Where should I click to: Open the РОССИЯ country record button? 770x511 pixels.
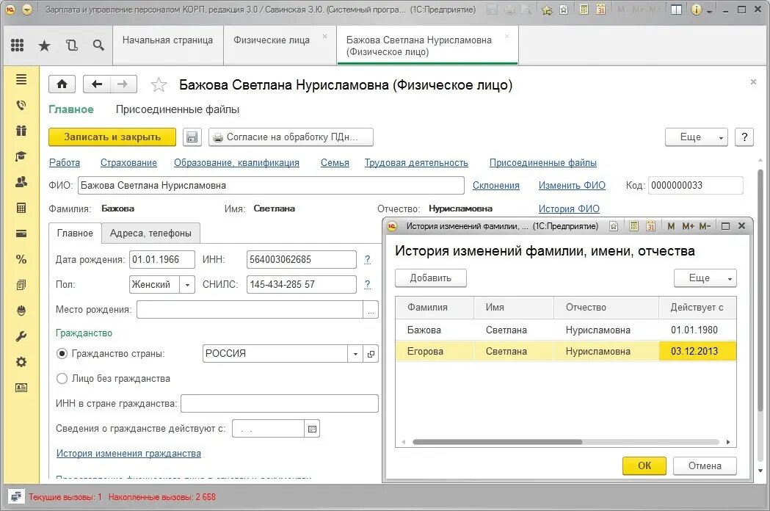coord(371,354)
